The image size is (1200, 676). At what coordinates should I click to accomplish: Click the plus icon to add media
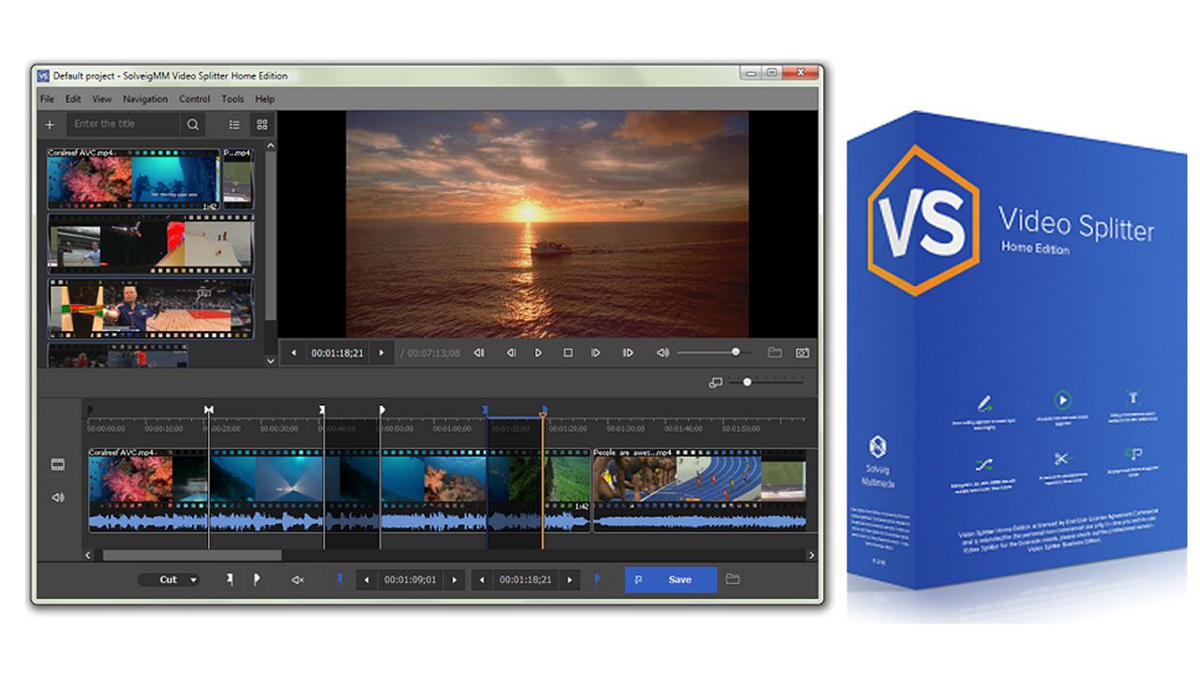coord(50,125)
